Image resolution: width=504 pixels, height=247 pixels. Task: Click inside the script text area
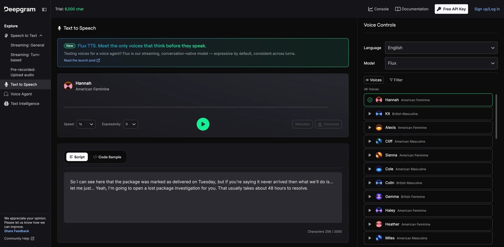click(x=203, y=197)
